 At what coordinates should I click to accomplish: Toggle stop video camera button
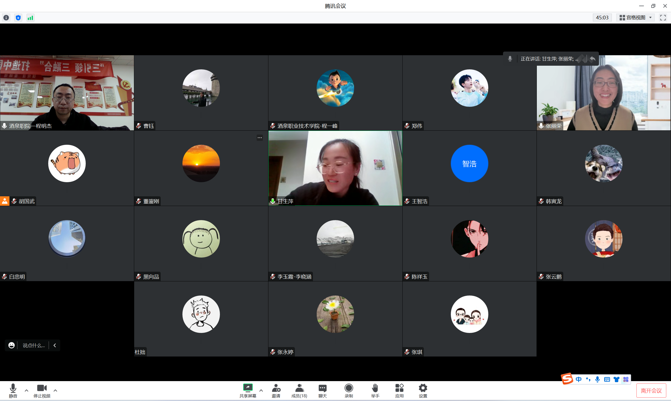click(x=42, y=391)
